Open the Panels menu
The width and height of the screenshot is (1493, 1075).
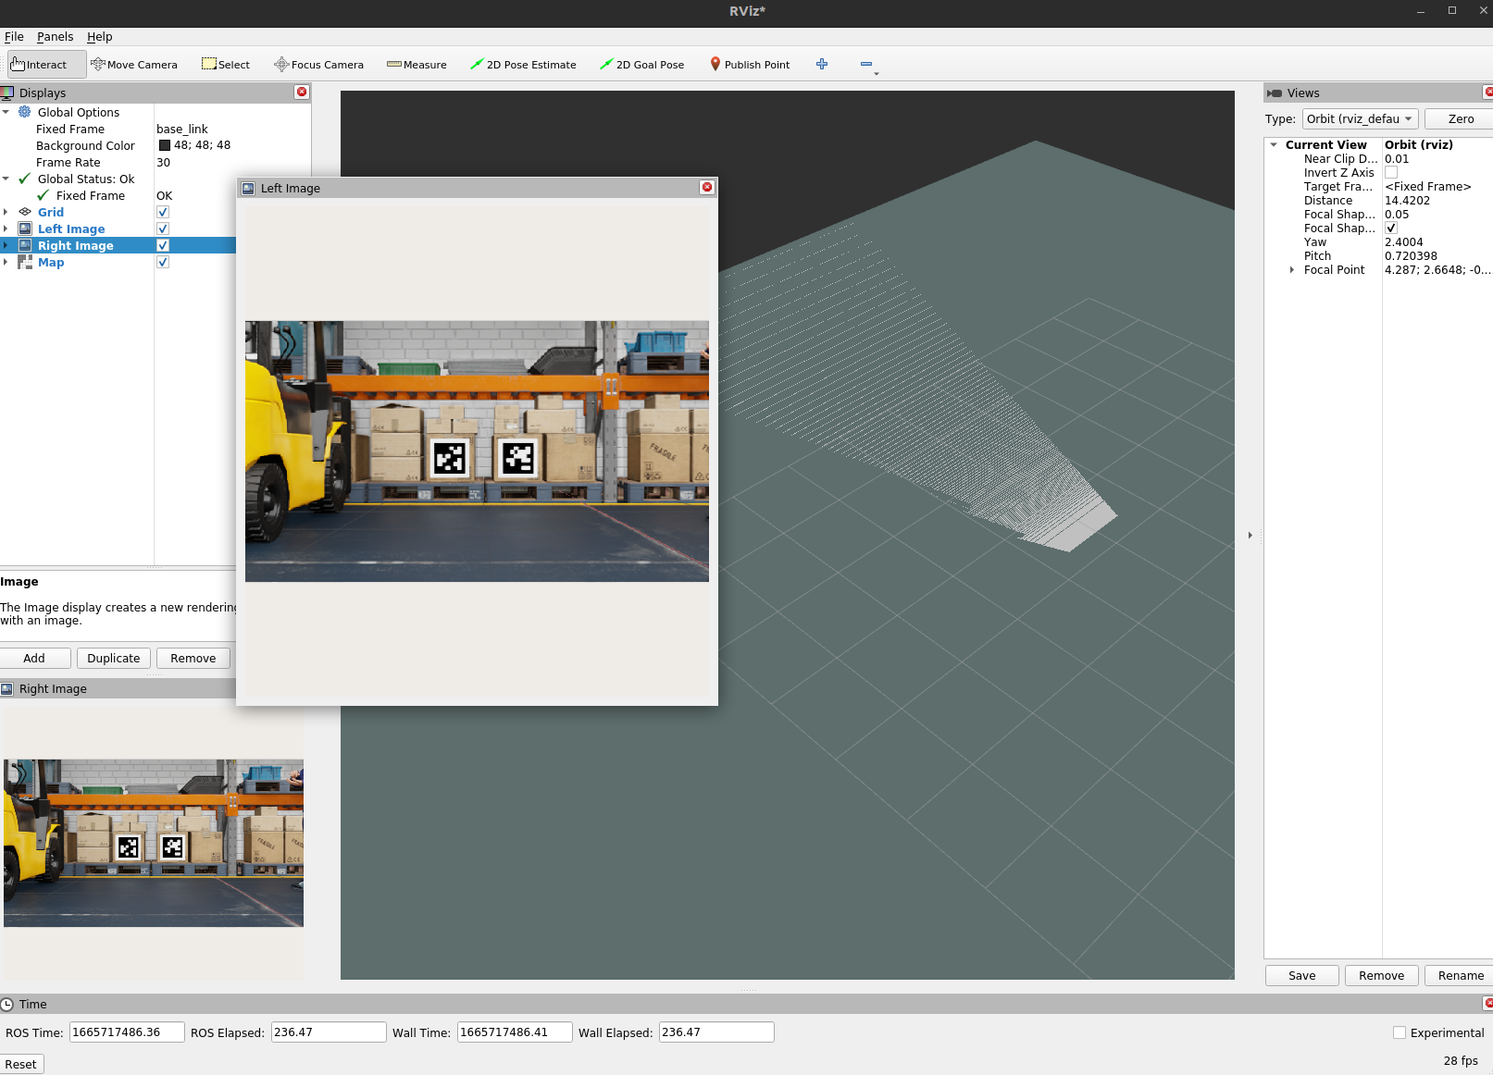(55, 36)
